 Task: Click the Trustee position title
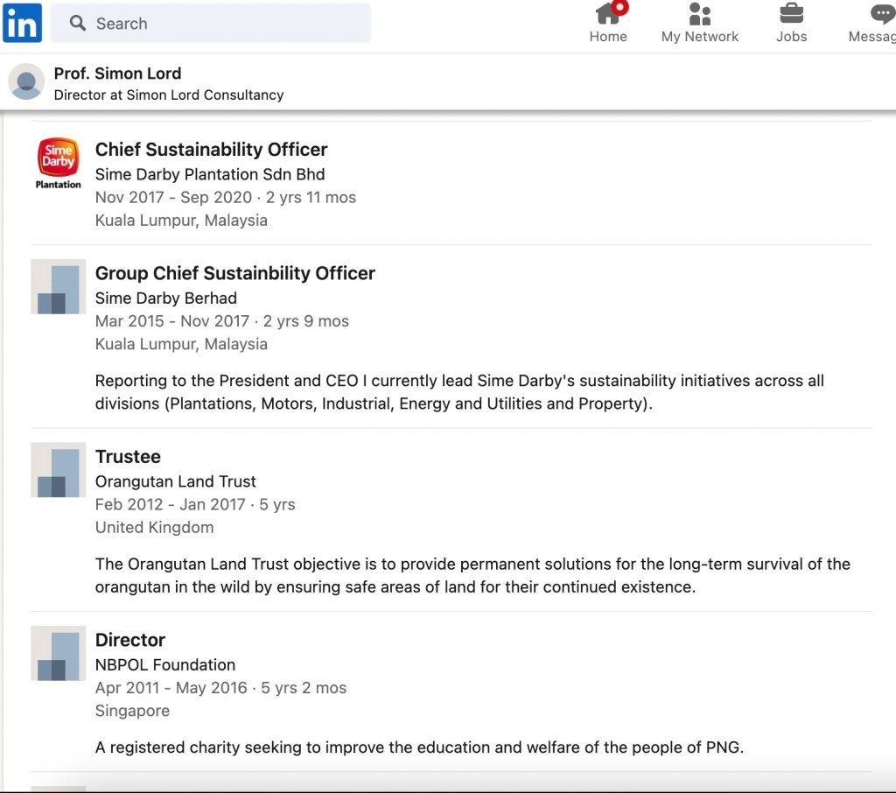click(x=128, y=457)
